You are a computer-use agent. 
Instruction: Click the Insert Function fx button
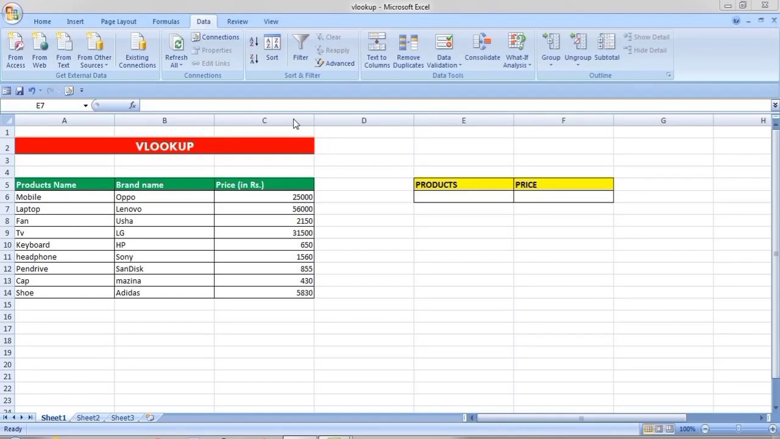click(x=132, y=105)
